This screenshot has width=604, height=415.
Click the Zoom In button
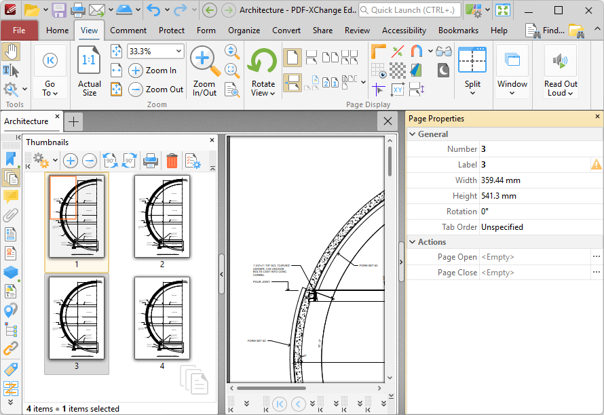(x=153, y=71)
